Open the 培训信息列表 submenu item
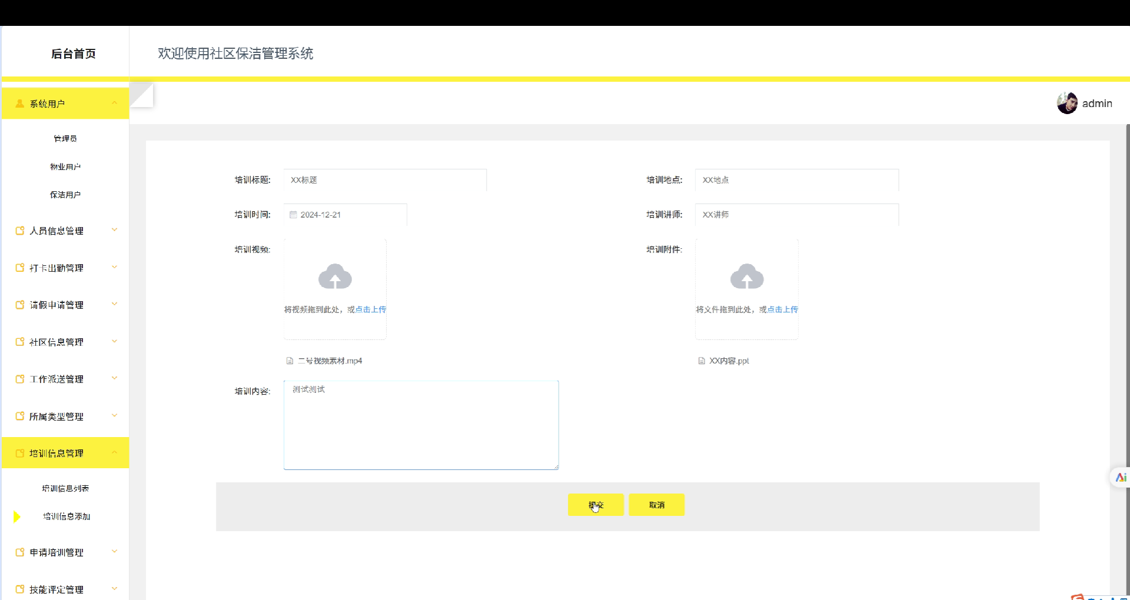This screenshot has height=600, width=1130. [65, 488]
